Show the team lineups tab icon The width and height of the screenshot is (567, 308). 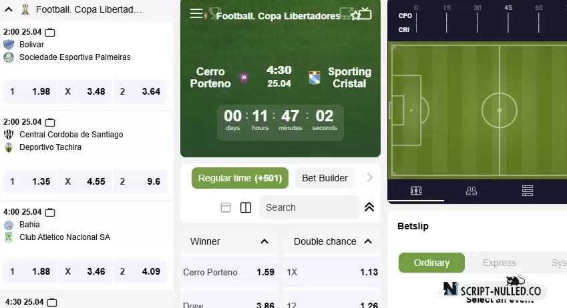point(471,191)
